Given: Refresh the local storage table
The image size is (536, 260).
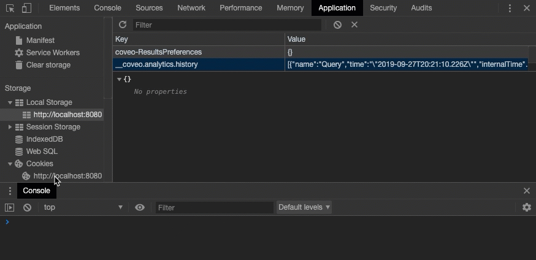Looking at the screenshot, I should click(123, 25).
